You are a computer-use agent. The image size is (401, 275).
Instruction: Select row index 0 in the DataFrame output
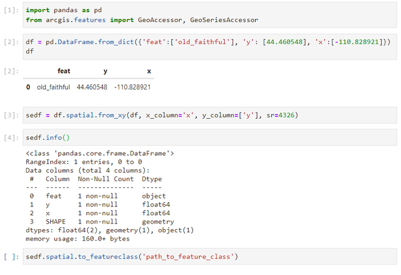tap(28, 88)
